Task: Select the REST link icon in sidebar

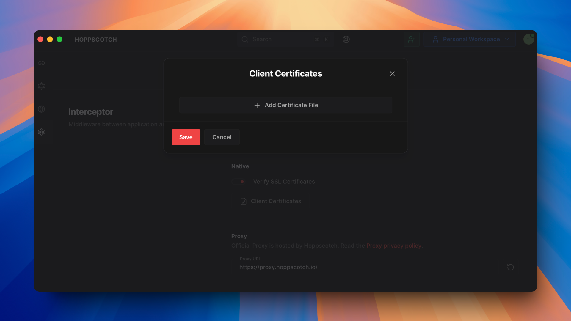Action: point(41,63)
